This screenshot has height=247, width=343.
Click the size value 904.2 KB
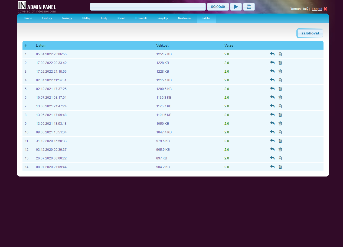tap(163, 167)
